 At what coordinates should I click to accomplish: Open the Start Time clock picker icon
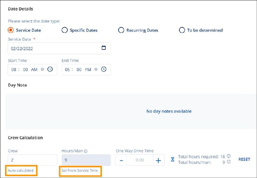coord(50,69)
